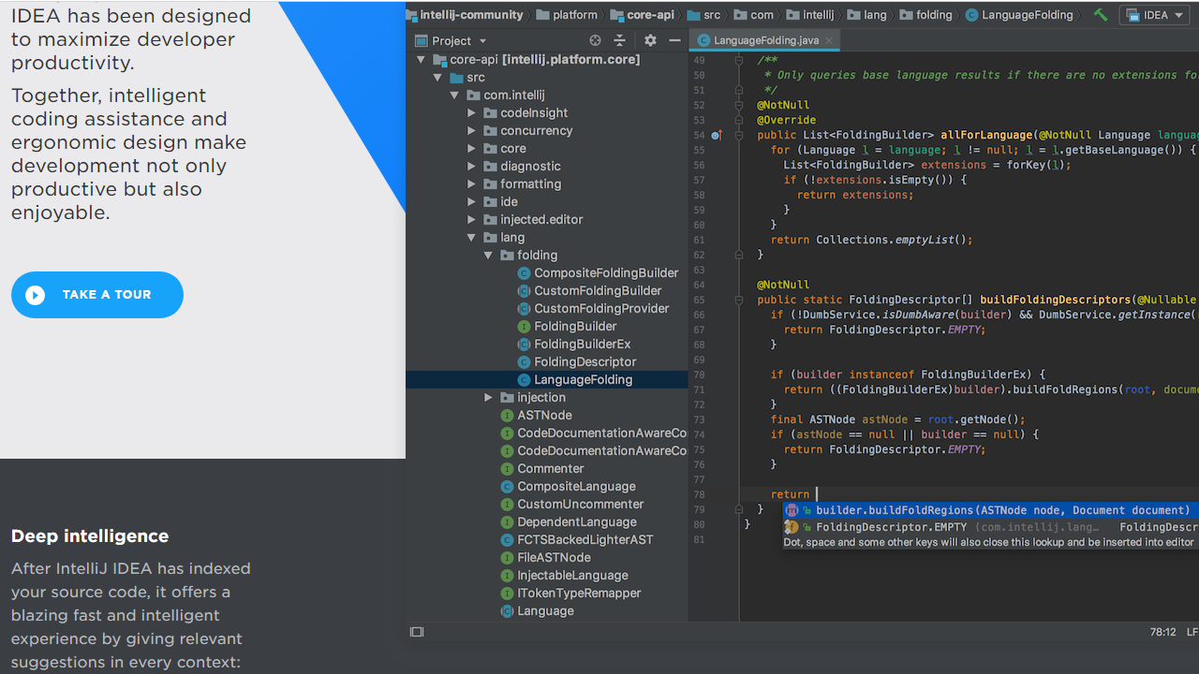The width and height of the screenshot is (1199, 674).
Task: Select the formatting package row
Action: coord(547,184)
